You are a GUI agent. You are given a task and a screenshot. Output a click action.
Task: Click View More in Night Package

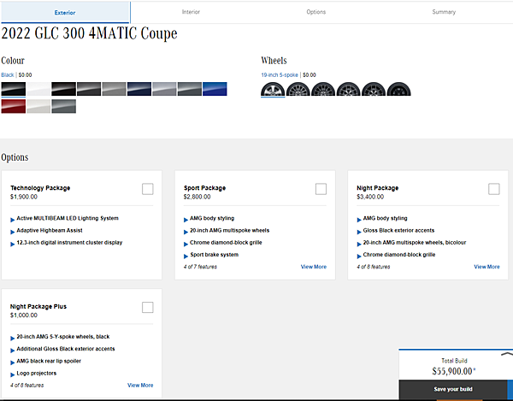click(x=486, y=267)
